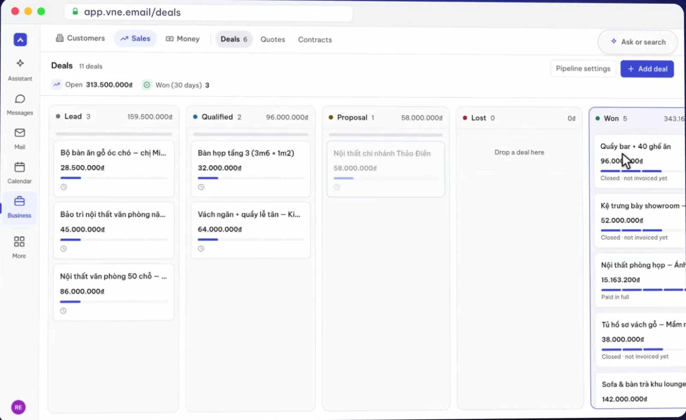Image resolution: width=686 pixels, height=420 pixels.
Task: Open the Bộ bàn ăn gỗ óc chó deal
Action: click(114, 168)
